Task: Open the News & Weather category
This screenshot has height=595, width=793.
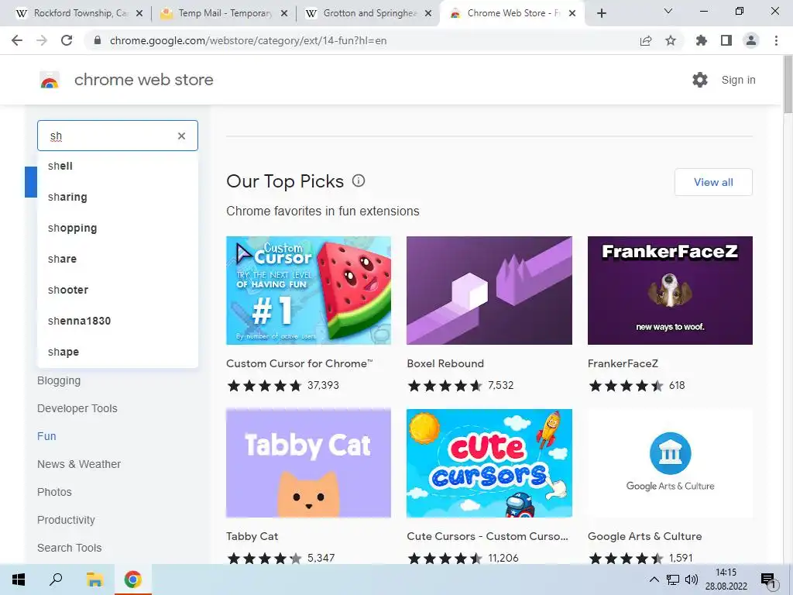Action: click(x=79, y=464)
